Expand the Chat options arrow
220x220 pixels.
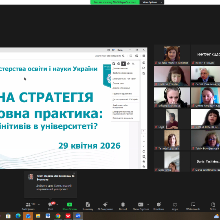pos(57,205)
